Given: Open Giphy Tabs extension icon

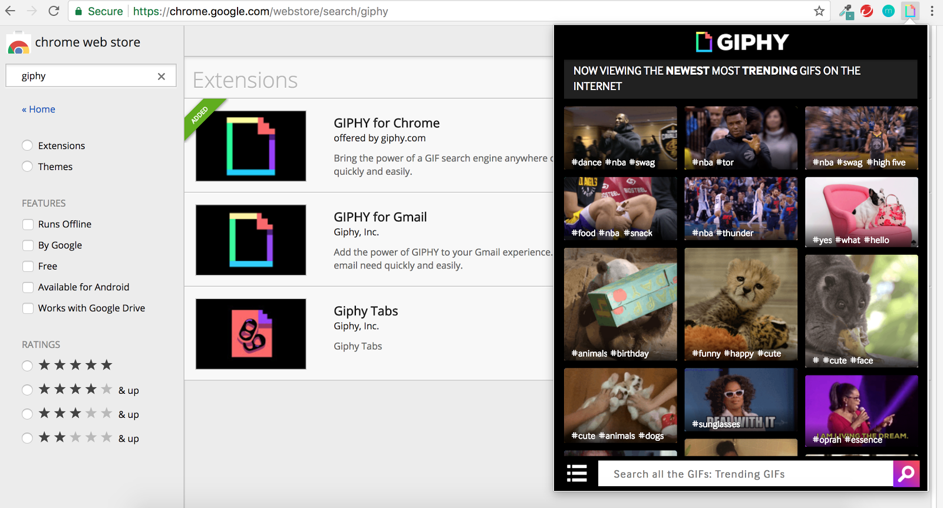Looking at the screenshot, I should 251,334.
